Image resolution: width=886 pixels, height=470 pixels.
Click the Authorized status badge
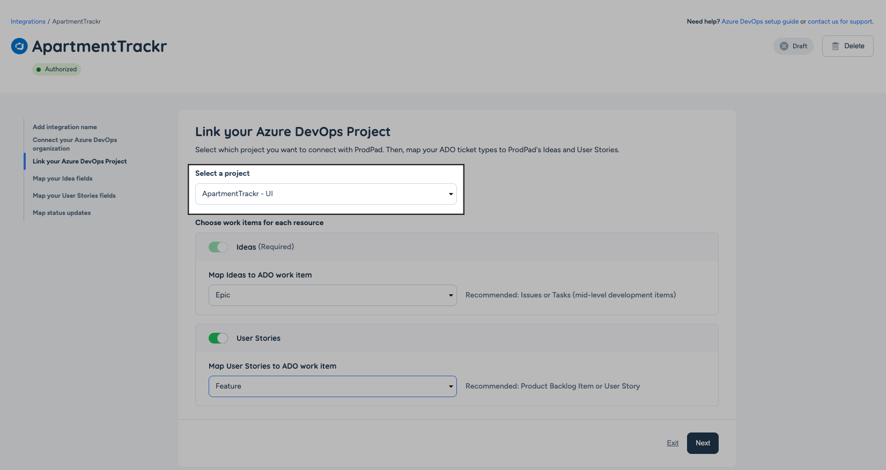click(x=56, y=69)
